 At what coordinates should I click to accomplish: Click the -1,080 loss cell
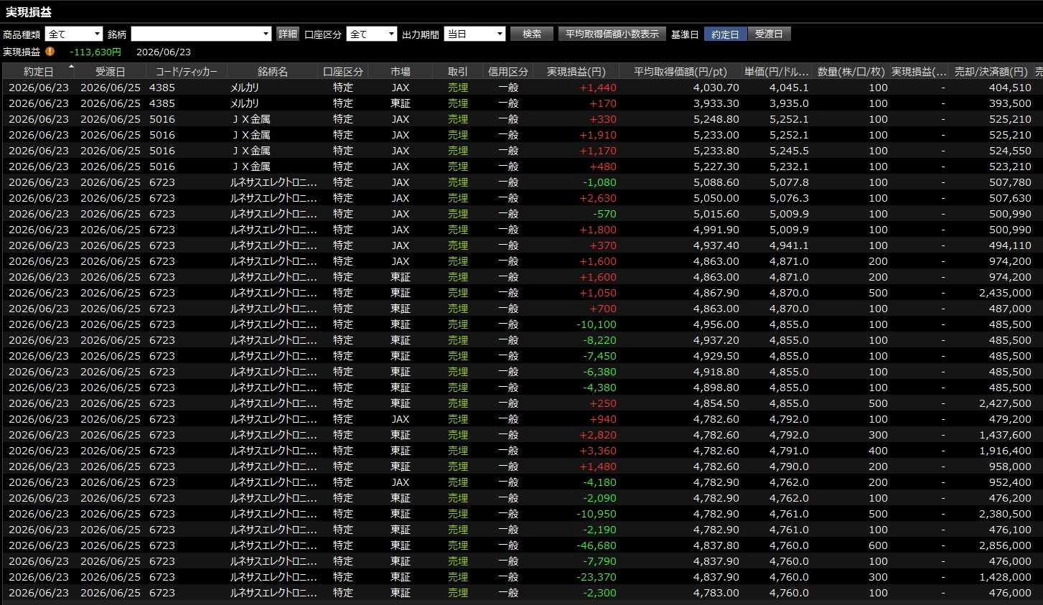pos(599,182)
